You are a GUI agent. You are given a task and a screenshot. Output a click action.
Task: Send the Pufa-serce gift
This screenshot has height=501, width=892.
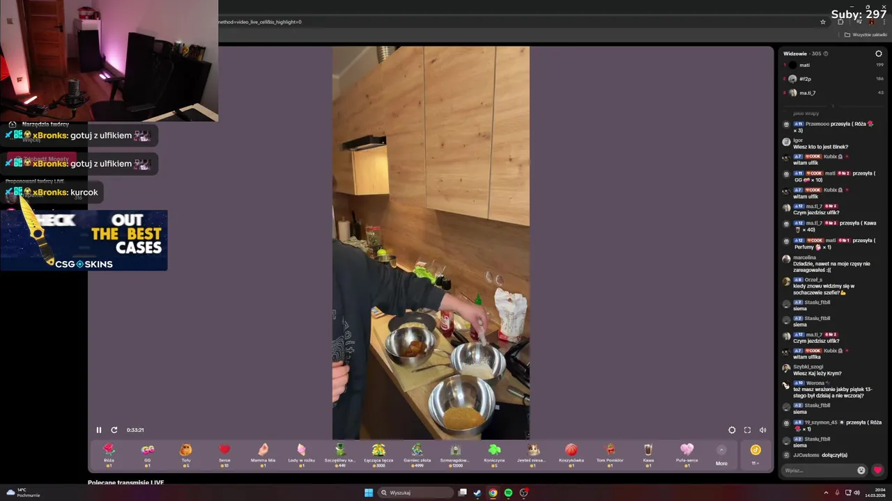[x=687, y=454]
